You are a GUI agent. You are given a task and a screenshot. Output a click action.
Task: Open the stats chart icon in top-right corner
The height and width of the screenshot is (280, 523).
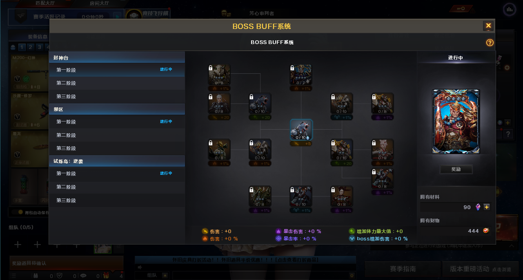[x=510, y=9]
